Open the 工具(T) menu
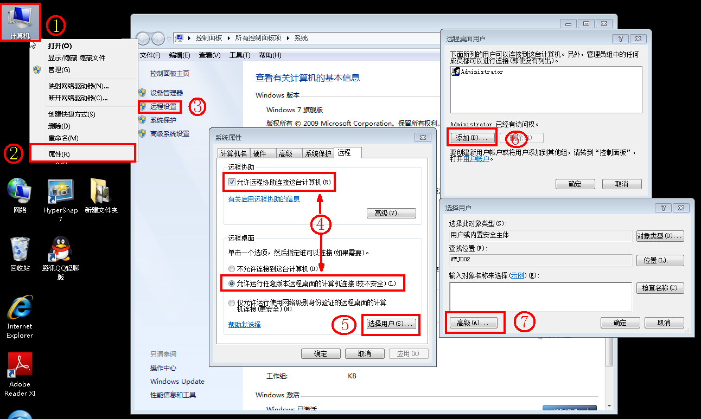The height and width of the screenshot is (419, 701). tap(240, 55)
